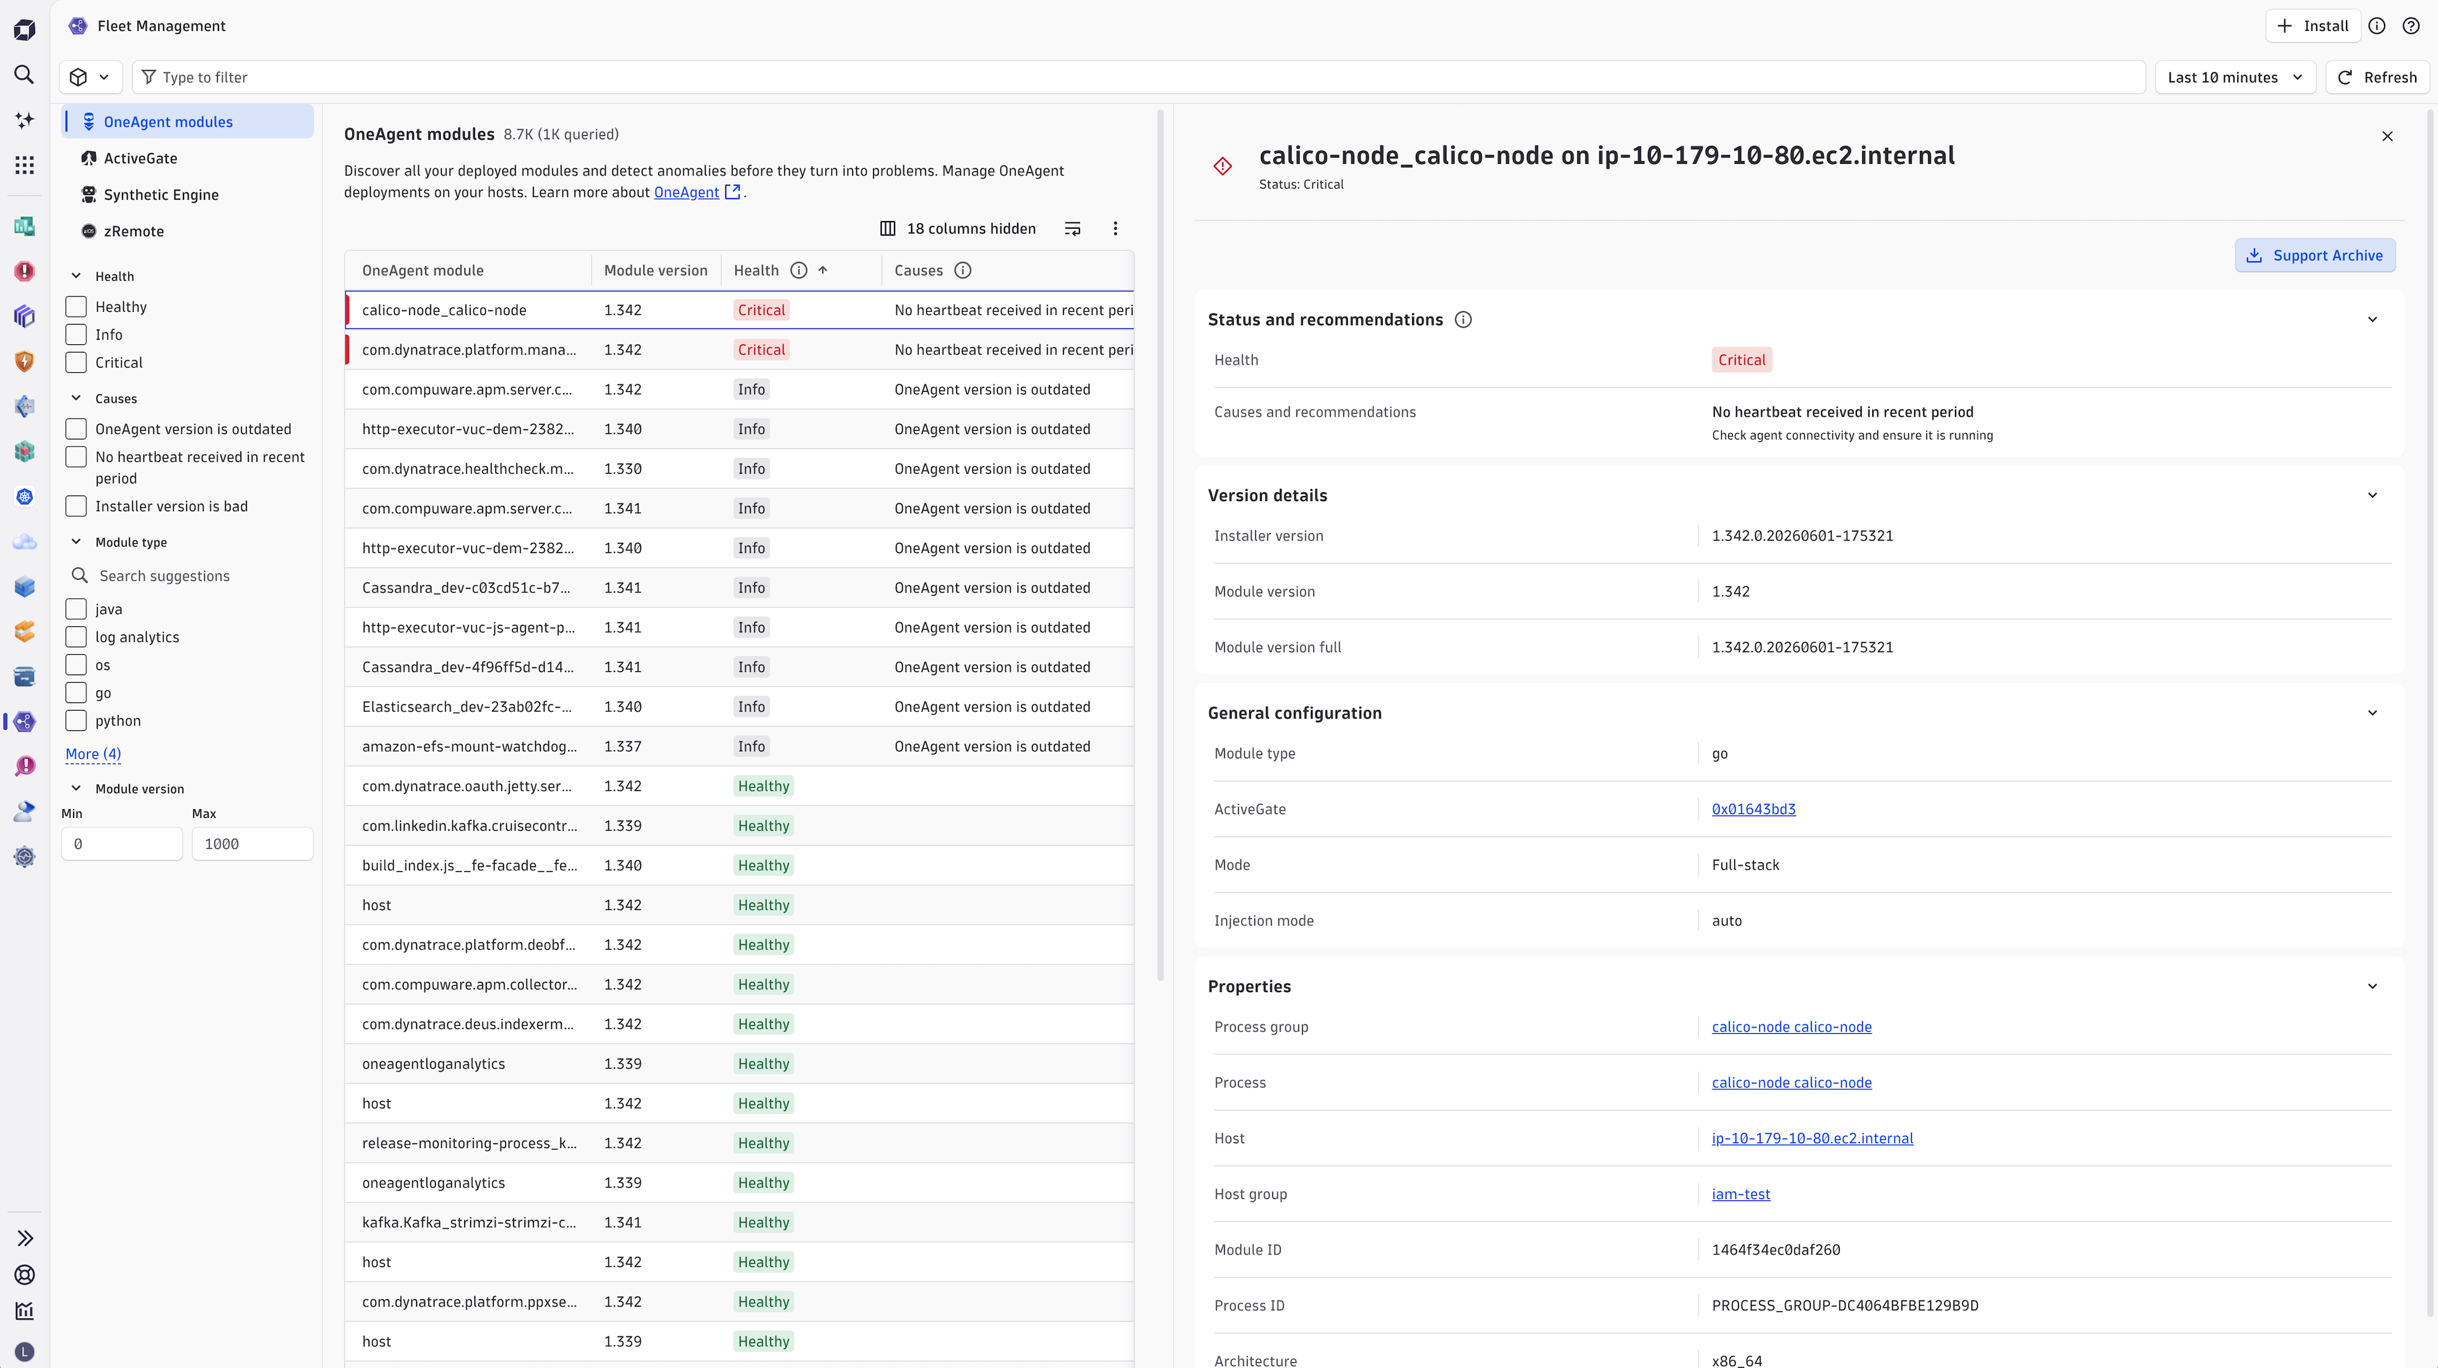Click the user avatar L icon
The width and height of the screenshot is (2438, 1368).
tap(25, 1352)
